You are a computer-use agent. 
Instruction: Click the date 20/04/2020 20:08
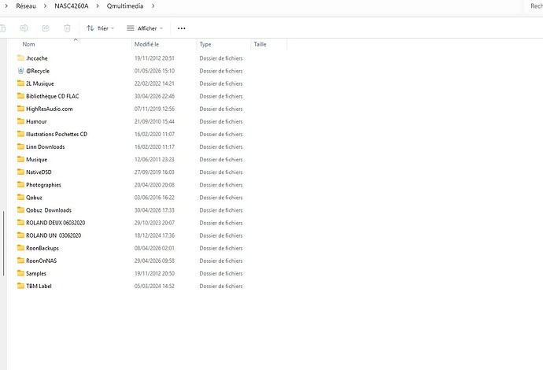154,185
